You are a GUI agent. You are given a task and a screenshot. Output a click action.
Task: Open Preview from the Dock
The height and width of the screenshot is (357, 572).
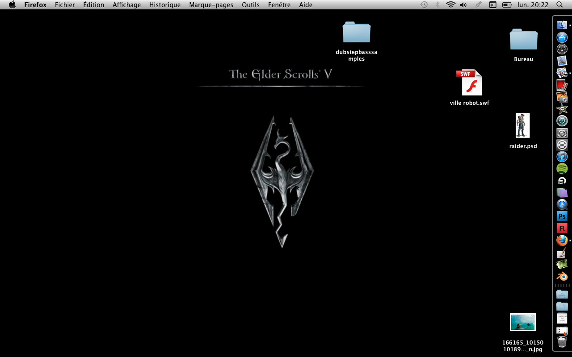pos(562,73)
